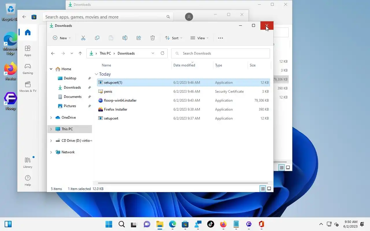Click the Microsoft Store profile avatar
The width and height of the screenshot is (370, 231).
coord(189,17)
